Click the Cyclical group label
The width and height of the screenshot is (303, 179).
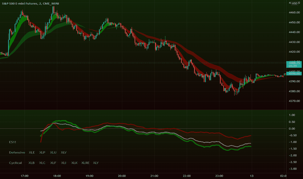click(16, 163)
